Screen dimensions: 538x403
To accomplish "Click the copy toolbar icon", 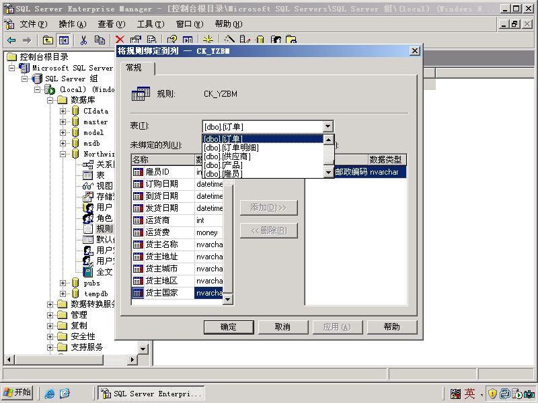I will [100, 40].
